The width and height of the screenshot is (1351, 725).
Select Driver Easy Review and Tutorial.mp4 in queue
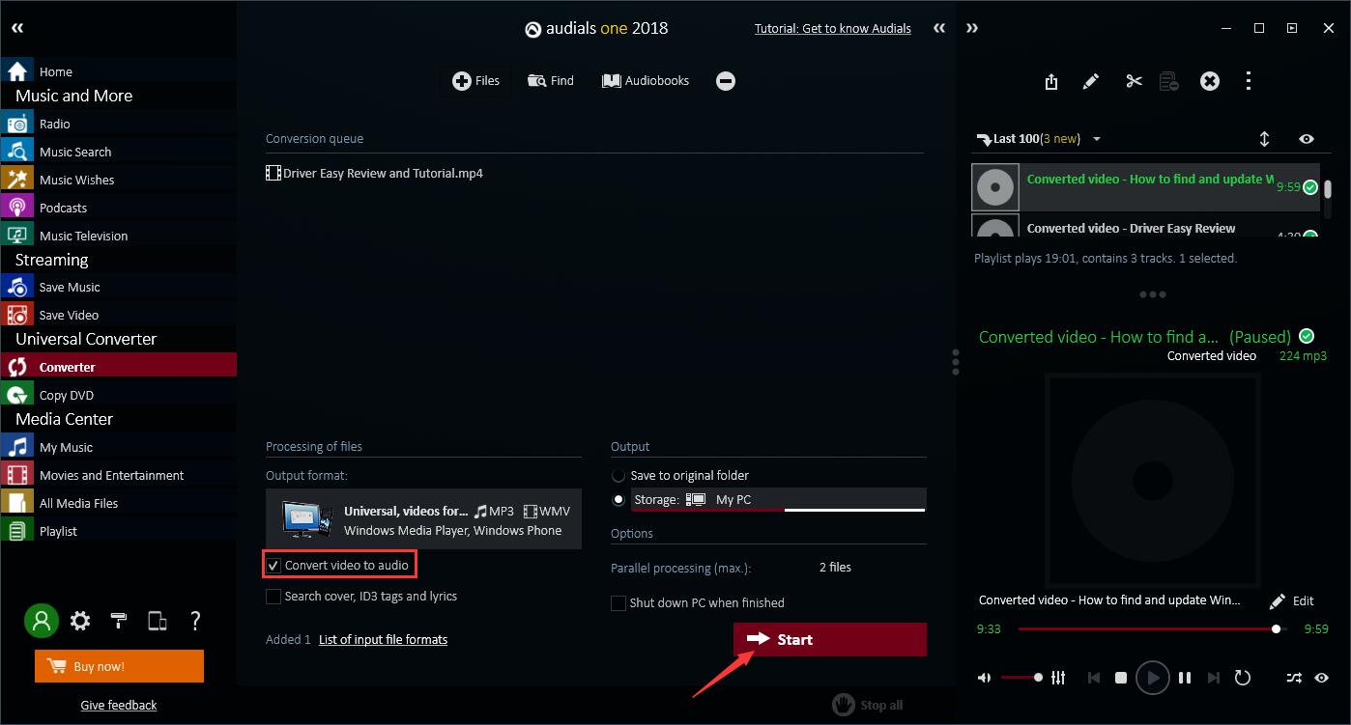pos(383,173)
